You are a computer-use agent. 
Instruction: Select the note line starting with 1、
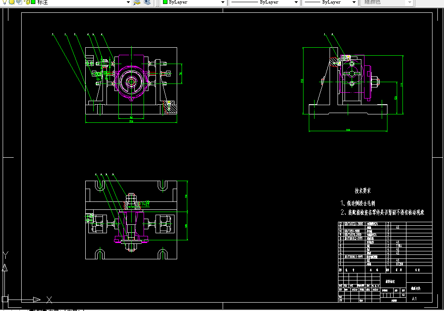click(x=357, y=203)
